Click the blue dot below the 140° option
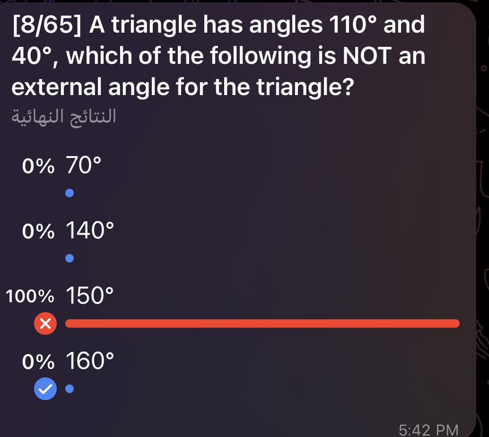The image size is (489, 437). tap(70, 258)
